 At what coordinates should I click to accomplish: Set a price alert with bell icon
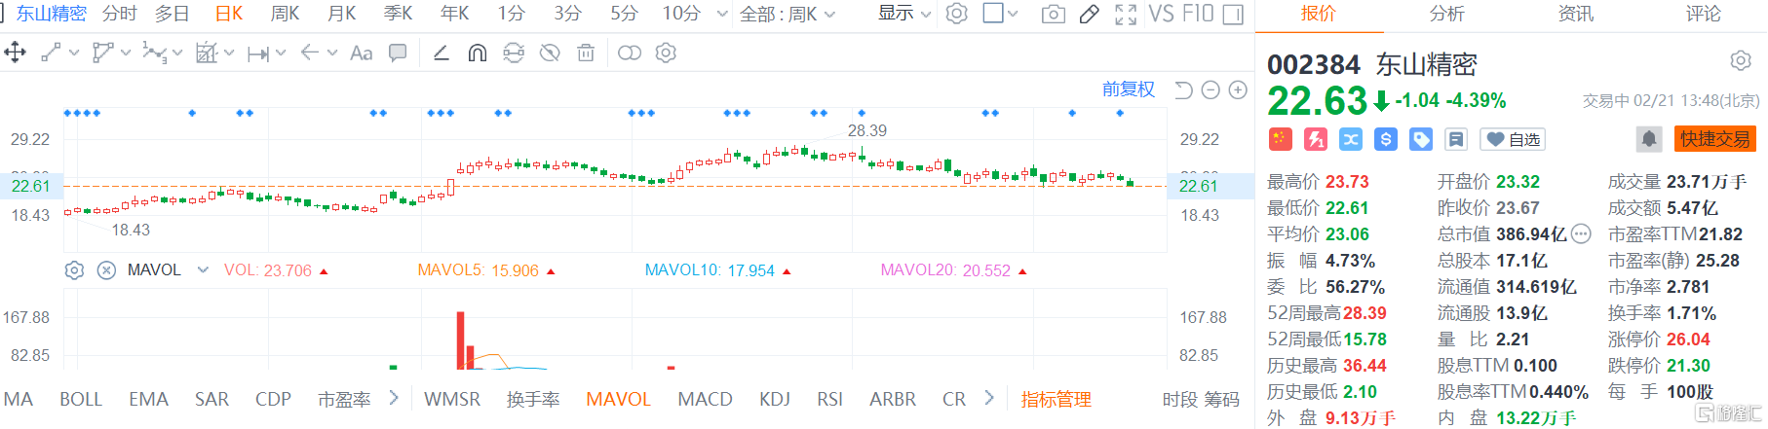tap(1649, 139)
